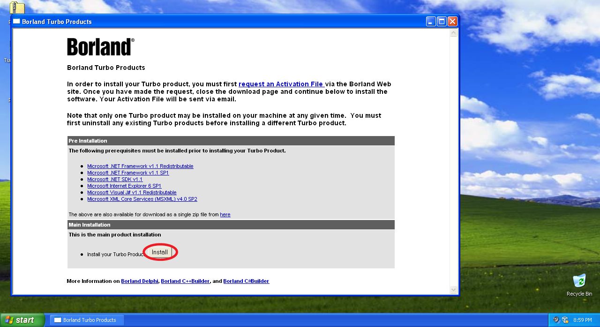600x327 pixels.
Task: Minimize the Borland Turbo Products window
Action: point(431,22)
